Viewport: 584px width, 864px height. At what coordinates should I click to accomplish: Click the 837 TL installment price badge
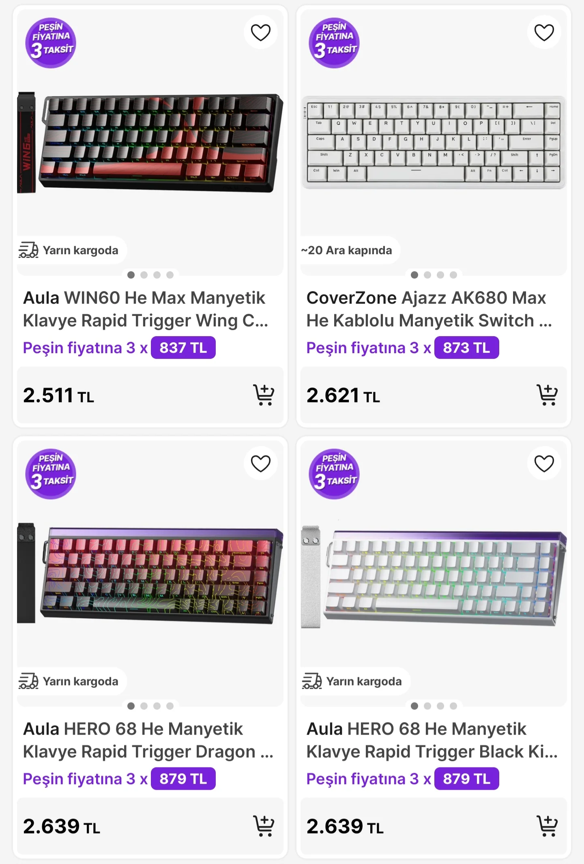[x=183, y=348]
